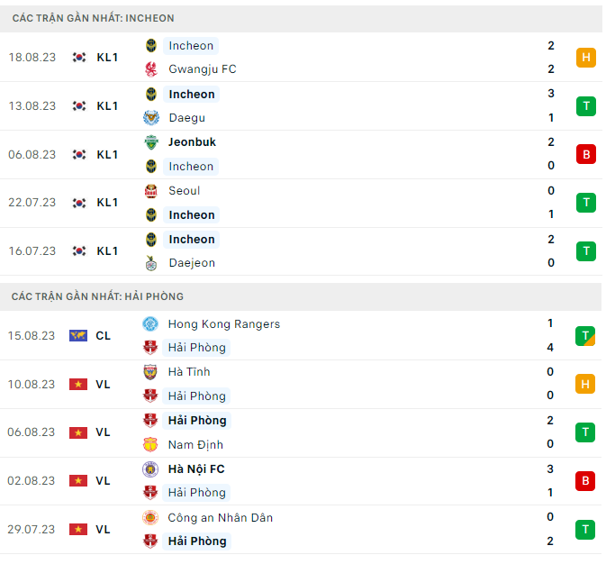Click draw badge of Incheon vs Gwangju match

(x=586, y=58)
